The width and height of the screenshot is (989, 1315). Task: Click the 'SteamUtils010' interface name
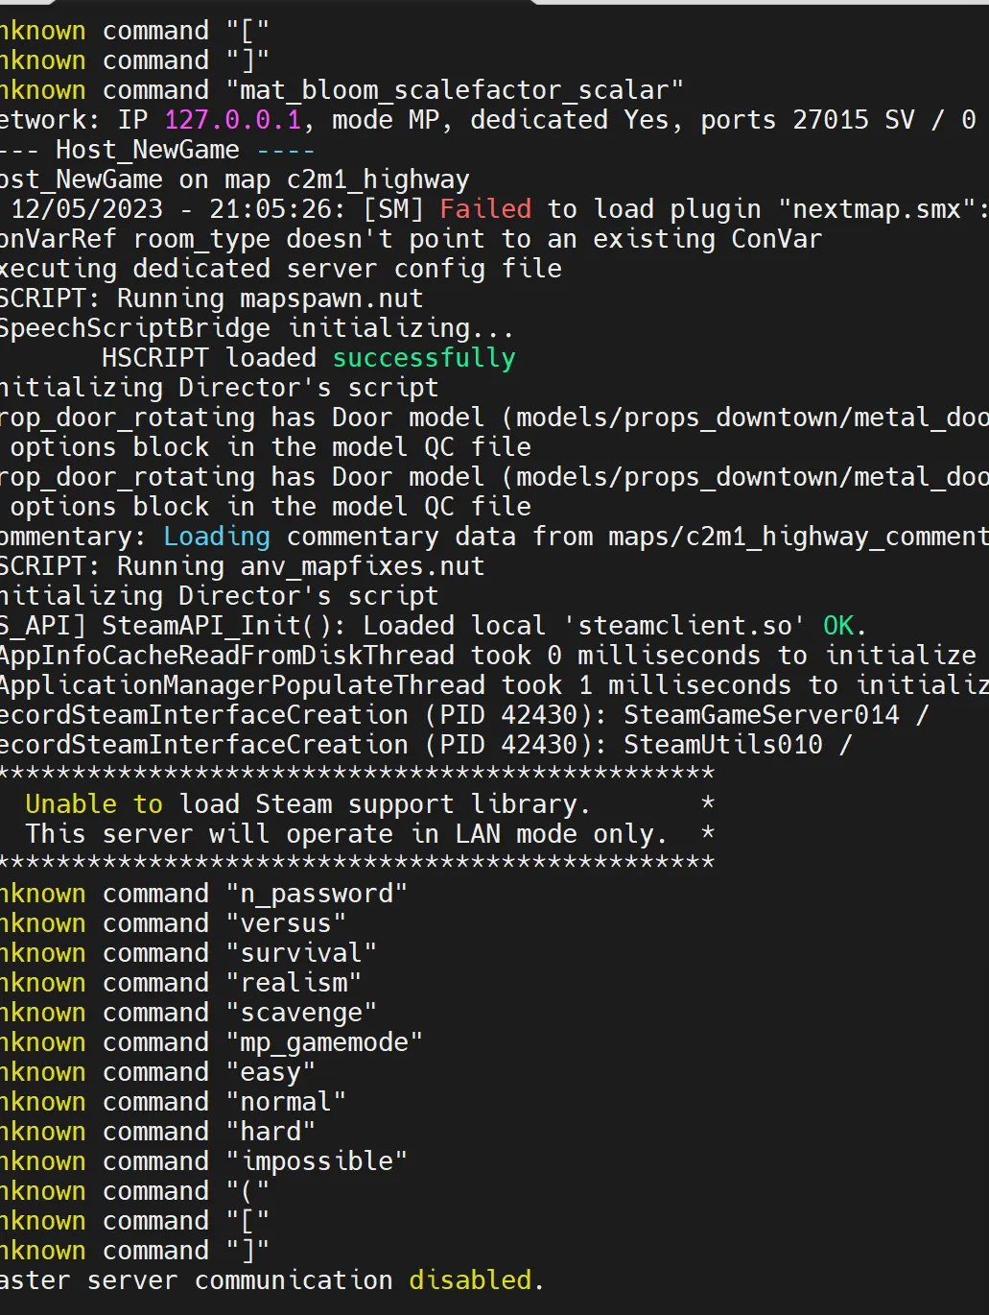tap(723, 745)
